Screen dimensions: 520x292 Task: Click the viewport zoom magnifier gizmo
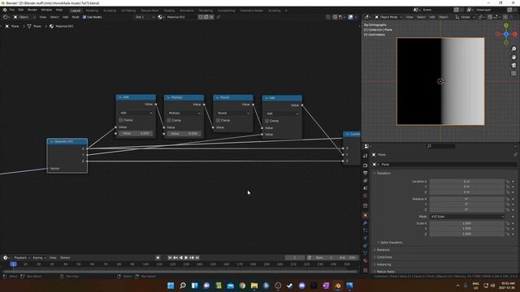tap(513, 49)
